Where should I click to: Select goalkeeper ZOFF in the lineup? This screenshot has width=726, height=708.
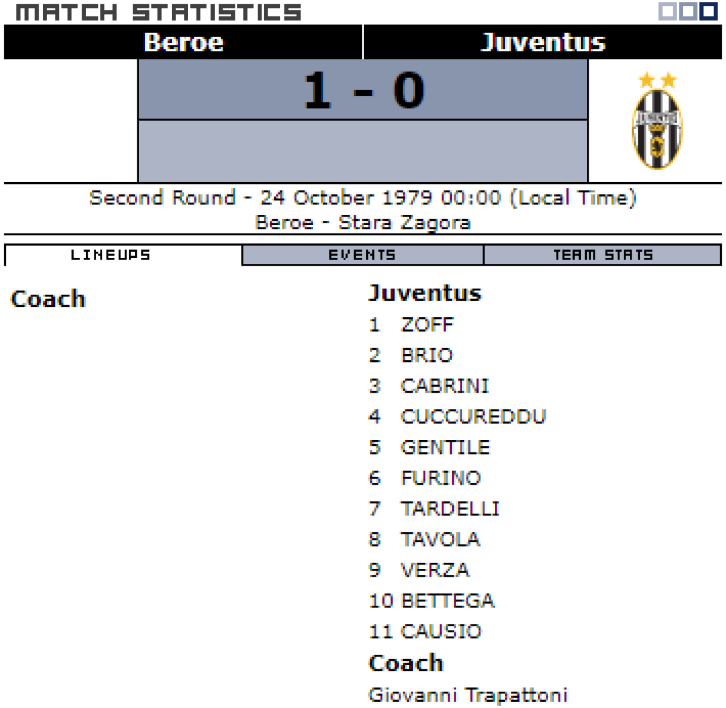pyautogui.click(x=427, y=325)
